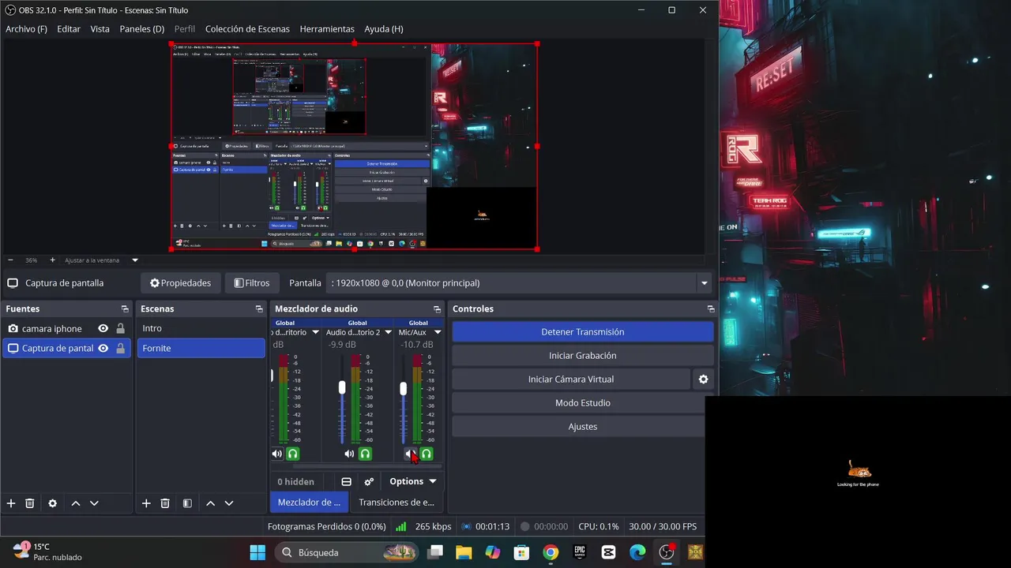Open the Colección de Escenas menu

247,29
